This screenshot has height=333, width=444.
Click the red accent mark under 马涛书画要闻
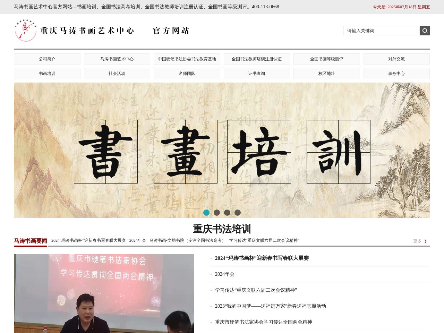point(31,246)
